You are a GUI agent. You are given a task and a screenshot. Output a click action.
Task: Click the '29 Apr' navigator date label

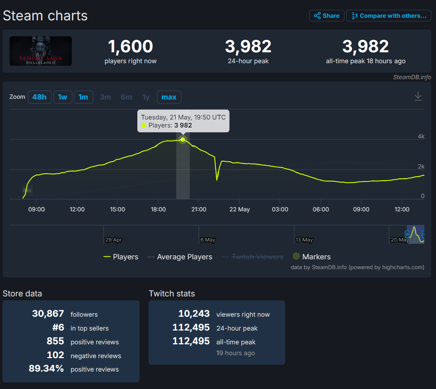click(113, 240)
